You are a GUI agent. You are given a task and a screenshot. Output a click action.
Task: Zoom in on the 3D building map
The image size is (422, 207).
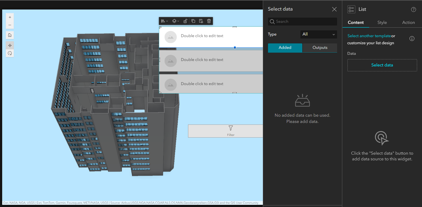10,17
